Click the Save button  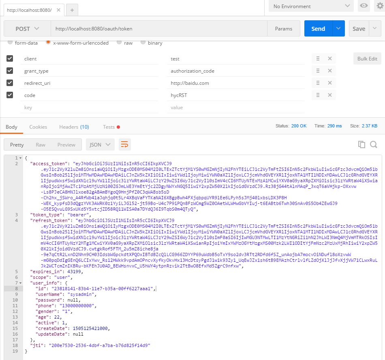tap(359, 28)
